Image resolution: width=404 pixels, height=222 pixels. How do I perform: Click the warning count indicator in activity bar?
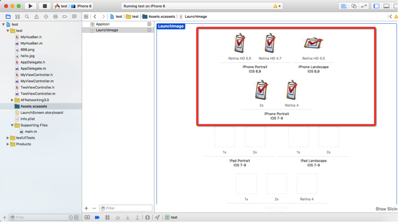(277, 6)
